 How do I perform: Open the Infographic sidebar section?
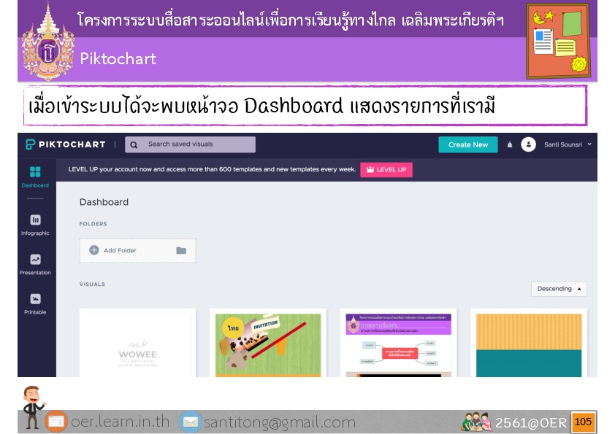[x=35, y=225]
